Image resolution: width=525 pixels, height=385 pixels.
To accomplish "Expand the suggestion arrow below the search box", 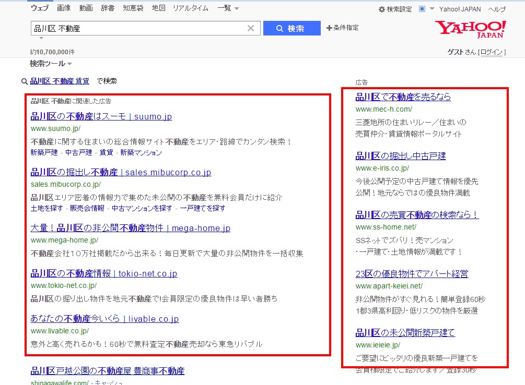I will (41, 38).
